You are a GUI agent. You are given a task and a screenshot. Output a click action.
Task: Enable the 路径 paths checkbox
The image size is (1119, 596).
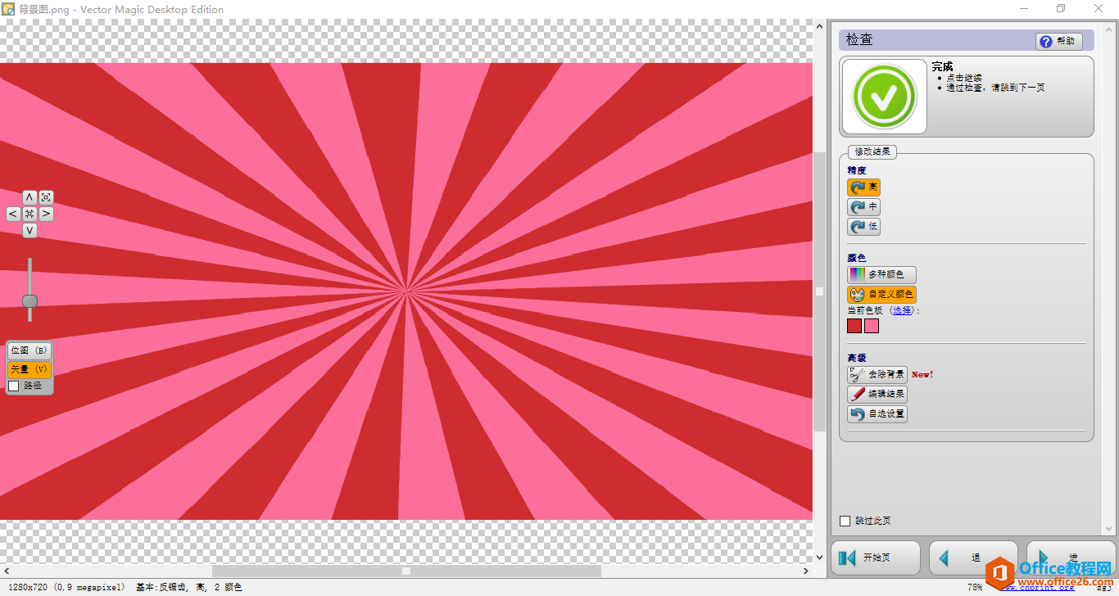pyautogui.click(x=13, y=386)
